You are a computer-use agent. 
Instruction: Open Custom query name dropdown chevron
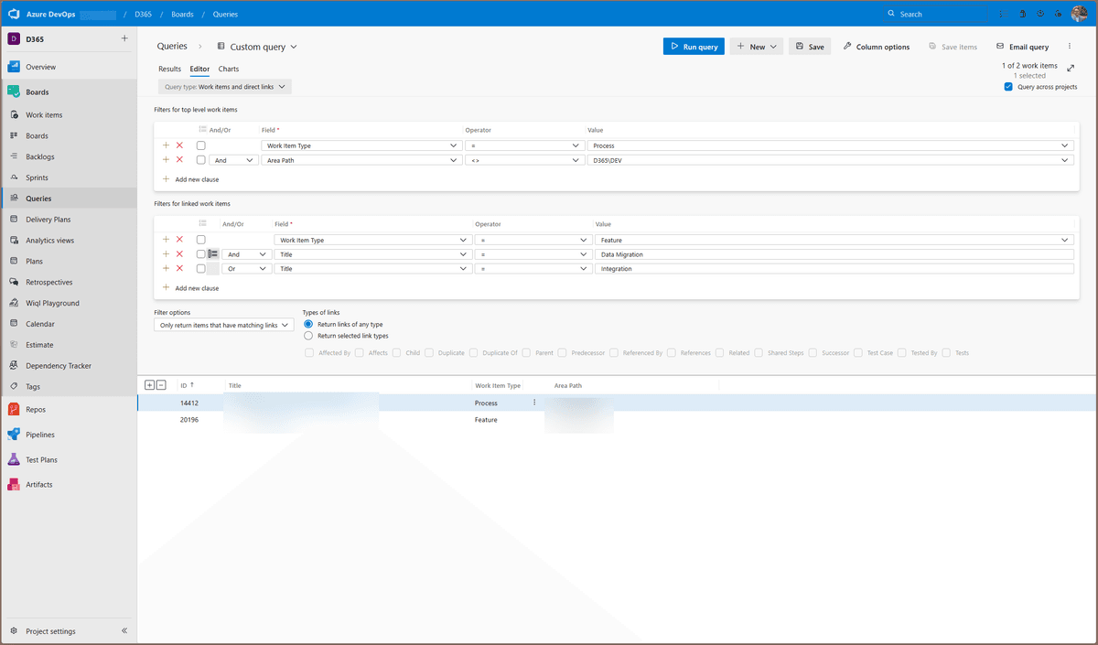coord(294,47)
